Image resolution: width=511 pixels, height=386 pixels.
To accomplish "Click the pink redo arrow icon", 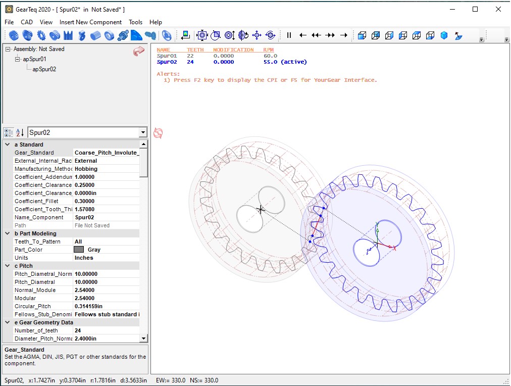I will pos(139,52).
